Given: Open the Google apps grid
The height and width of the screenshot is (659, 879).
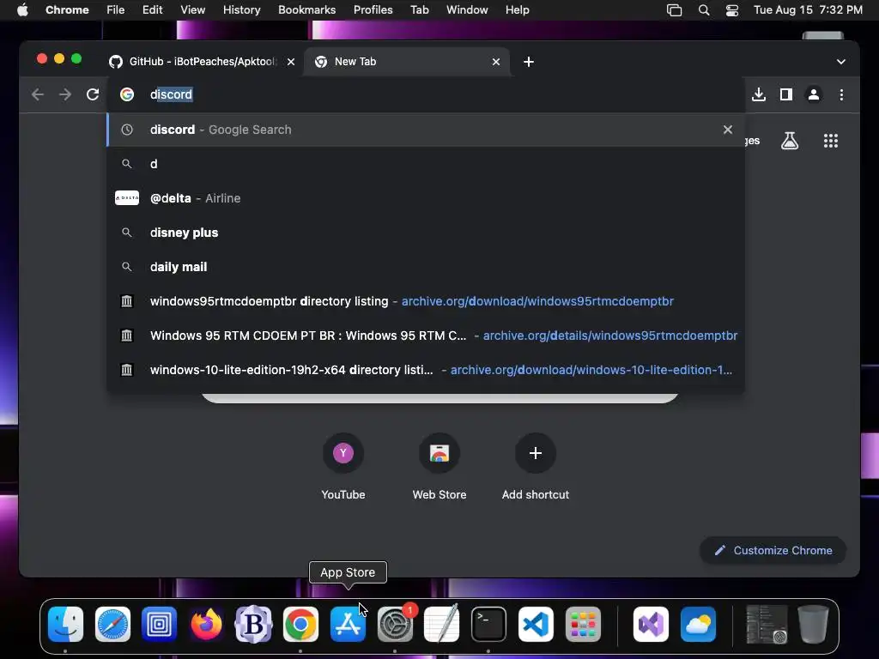Looking at the screenshot, I should (x=831, y=141).
